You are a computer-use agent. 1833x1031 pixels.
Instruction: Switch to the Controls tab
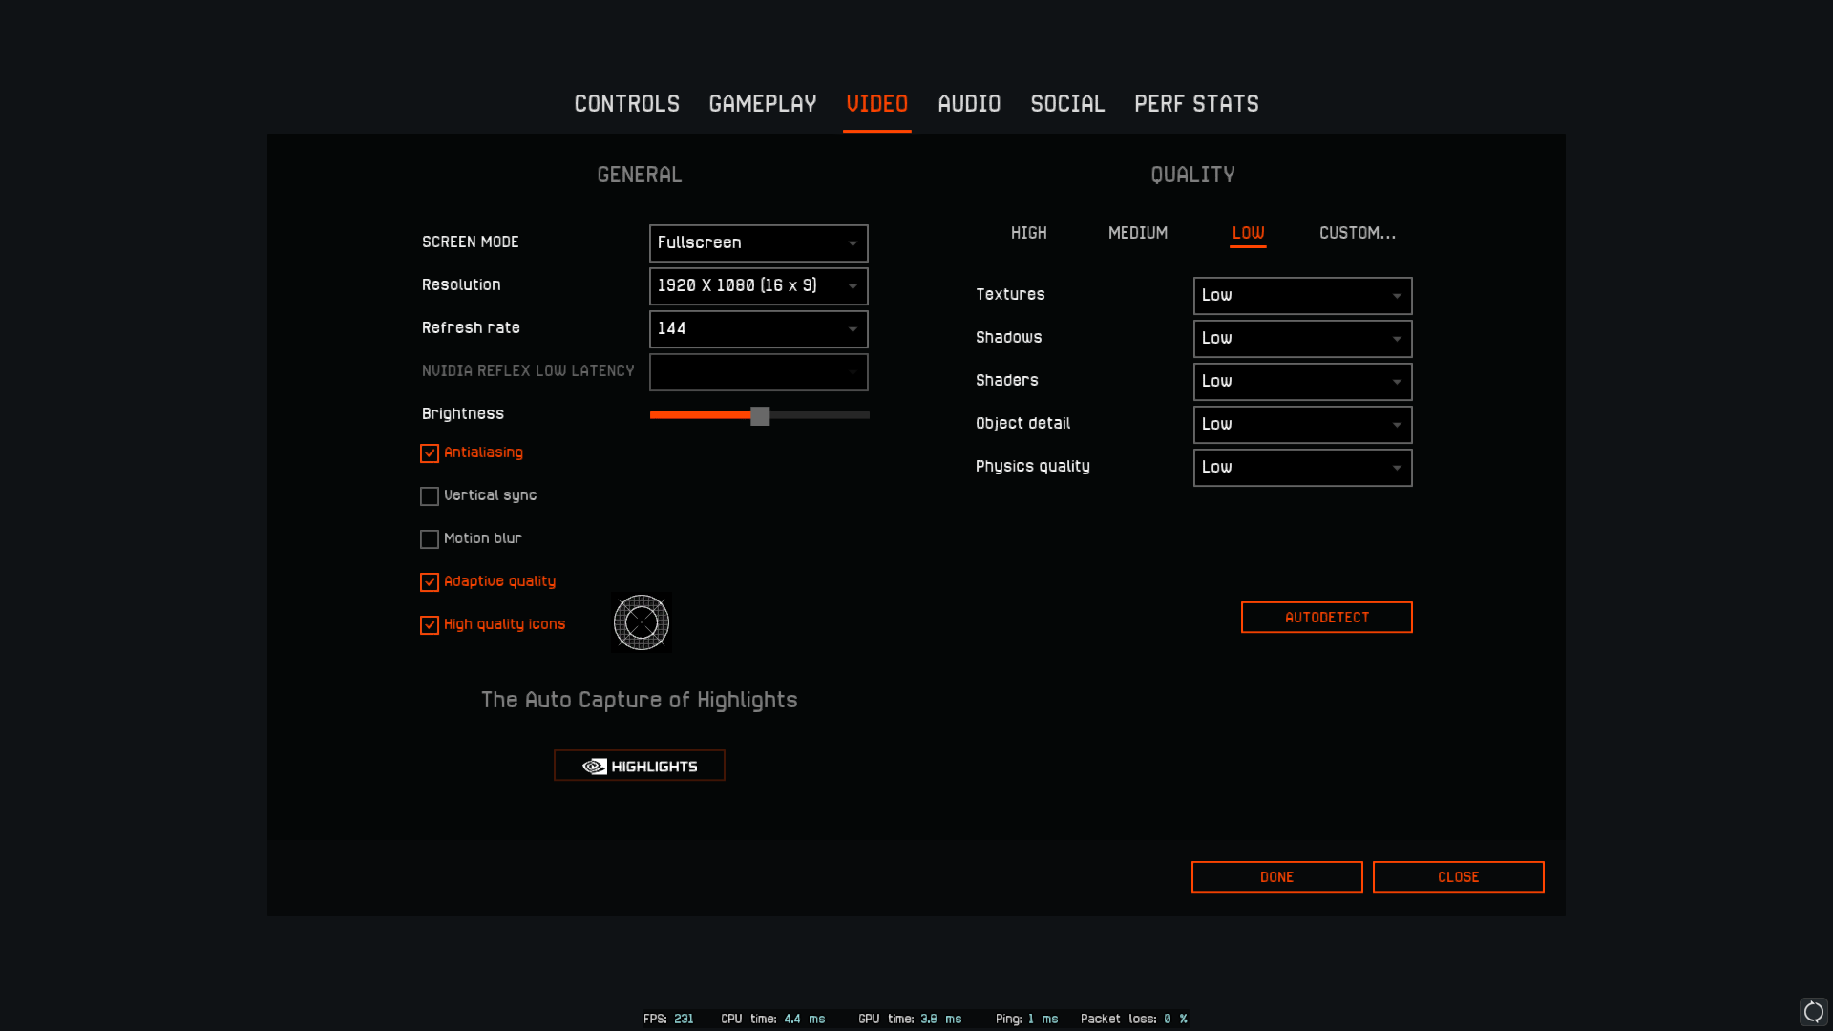tap(626, 104)
